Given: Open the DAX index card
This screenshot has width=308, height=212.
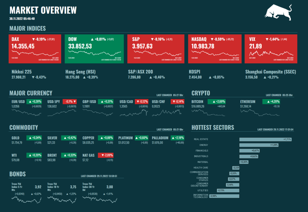Looking at the screenshot, I should coord(35,49).
